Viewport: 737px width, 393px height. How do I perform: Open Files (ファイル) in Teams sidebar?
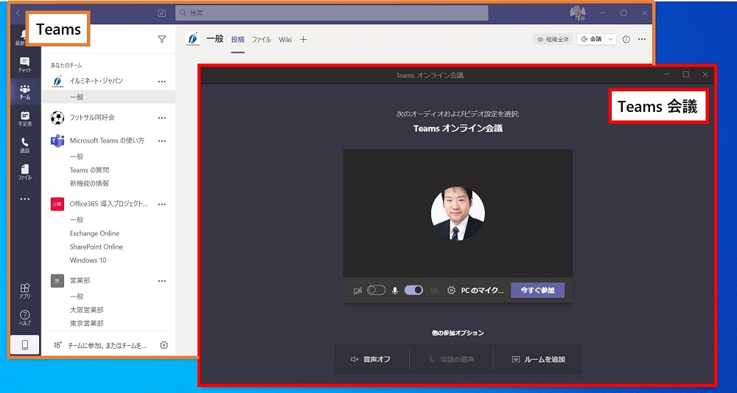click(x=25, y=172)
